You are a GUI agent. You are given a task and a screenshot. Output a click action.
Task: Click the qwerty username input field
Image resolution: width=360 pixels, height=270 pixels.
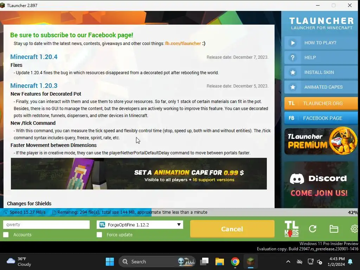coord(46,225)
